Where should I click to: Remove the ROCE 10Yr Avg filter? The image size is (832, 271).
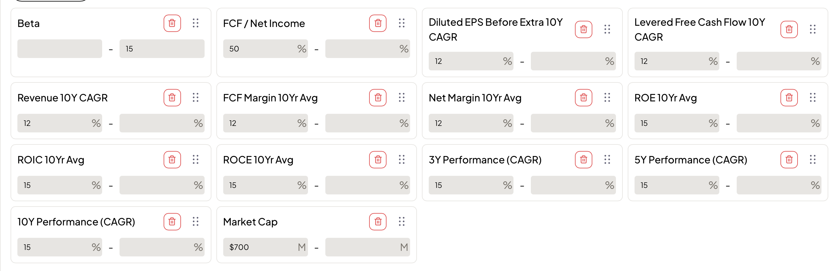click(x=378, y=159)
